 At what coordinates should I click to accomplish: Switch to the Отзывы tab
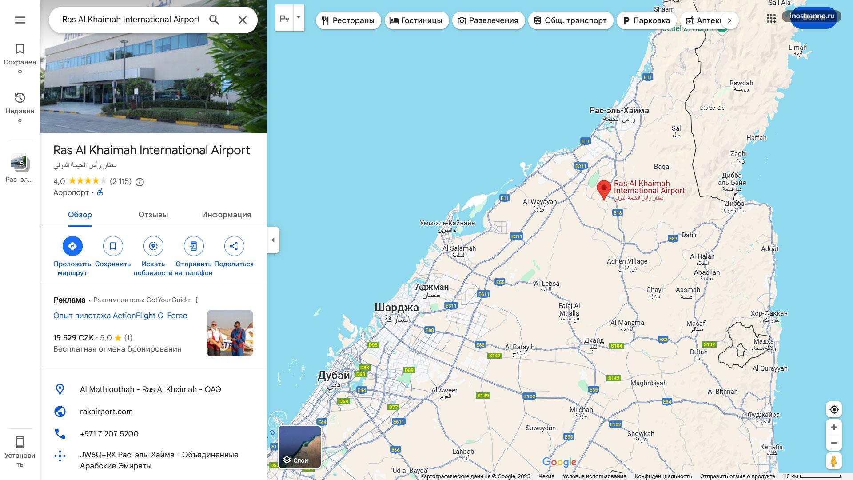click(x=153, y=215)
